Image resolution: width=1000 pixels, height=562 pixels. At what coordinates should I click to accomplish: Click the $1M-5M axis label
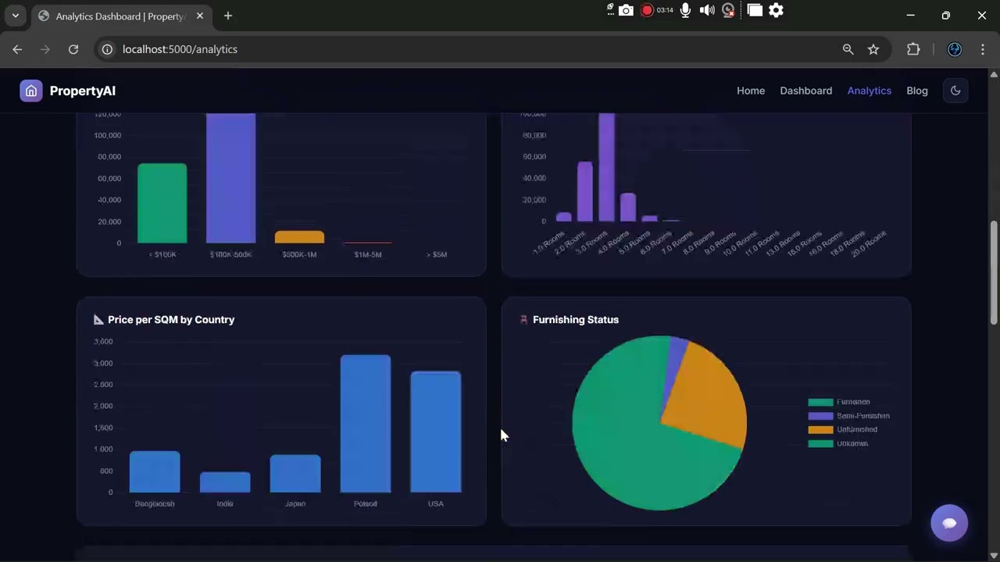(368, 254)
